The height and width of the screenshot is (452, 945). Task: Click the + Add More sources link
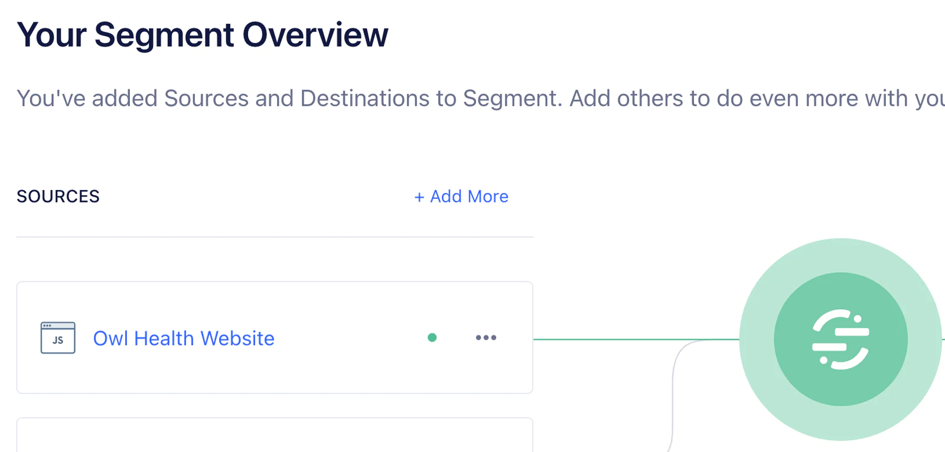[x=461, y=196]
